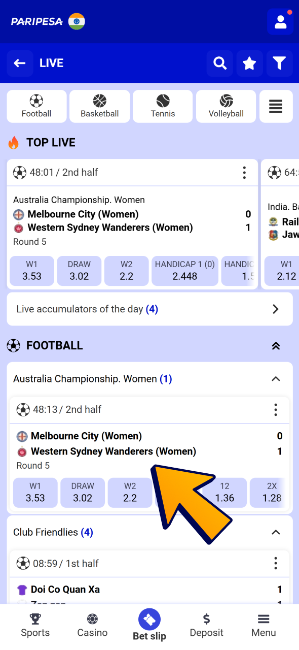Select the Basketball sport category

[99, 106]
